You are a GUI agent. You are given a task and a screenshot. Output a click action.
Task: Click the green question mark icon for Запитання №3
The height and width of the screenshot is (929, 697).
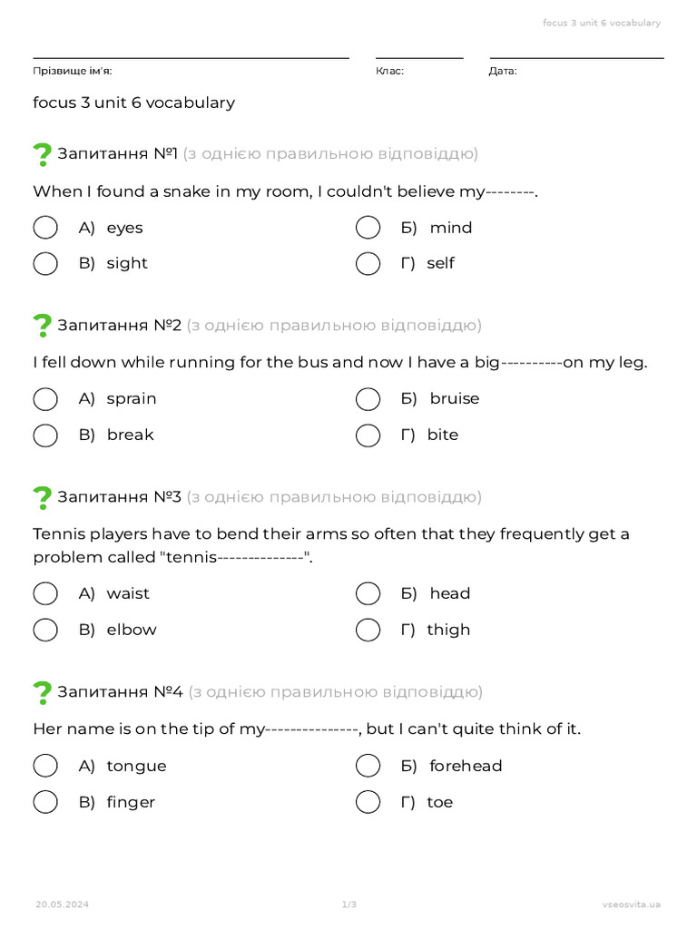[x=42, y=498]
